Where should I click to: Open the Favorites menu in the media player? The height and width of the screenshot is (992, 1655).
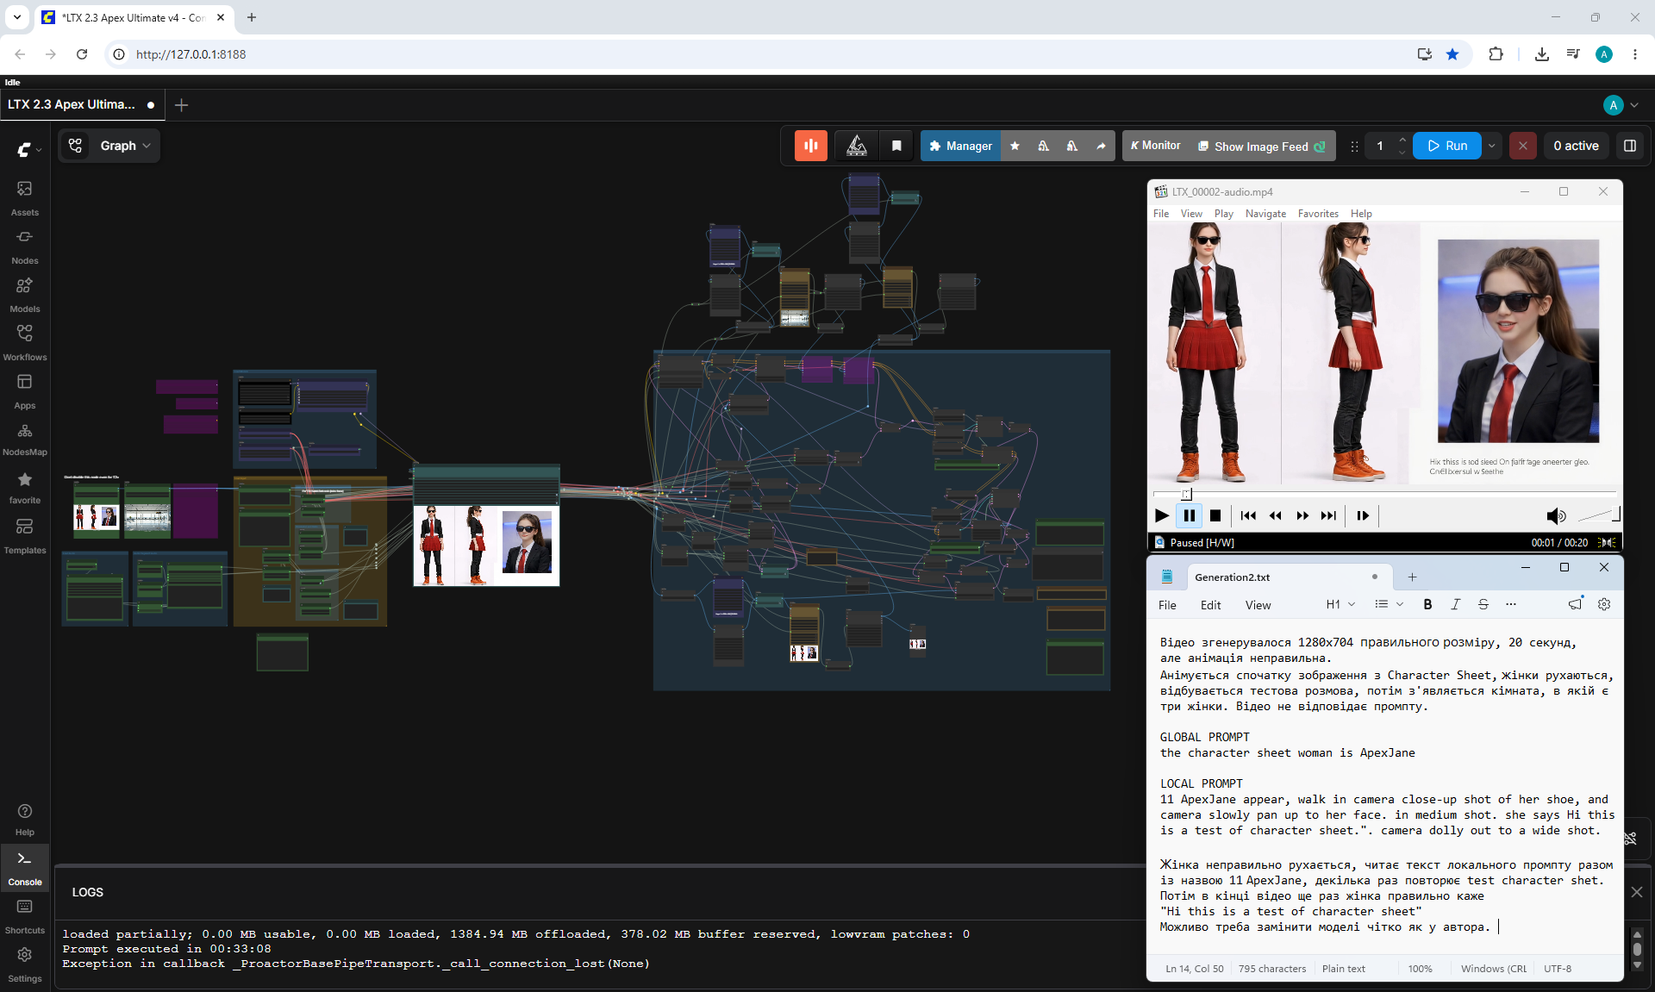pyautogui.click(x=1318, y=214)
